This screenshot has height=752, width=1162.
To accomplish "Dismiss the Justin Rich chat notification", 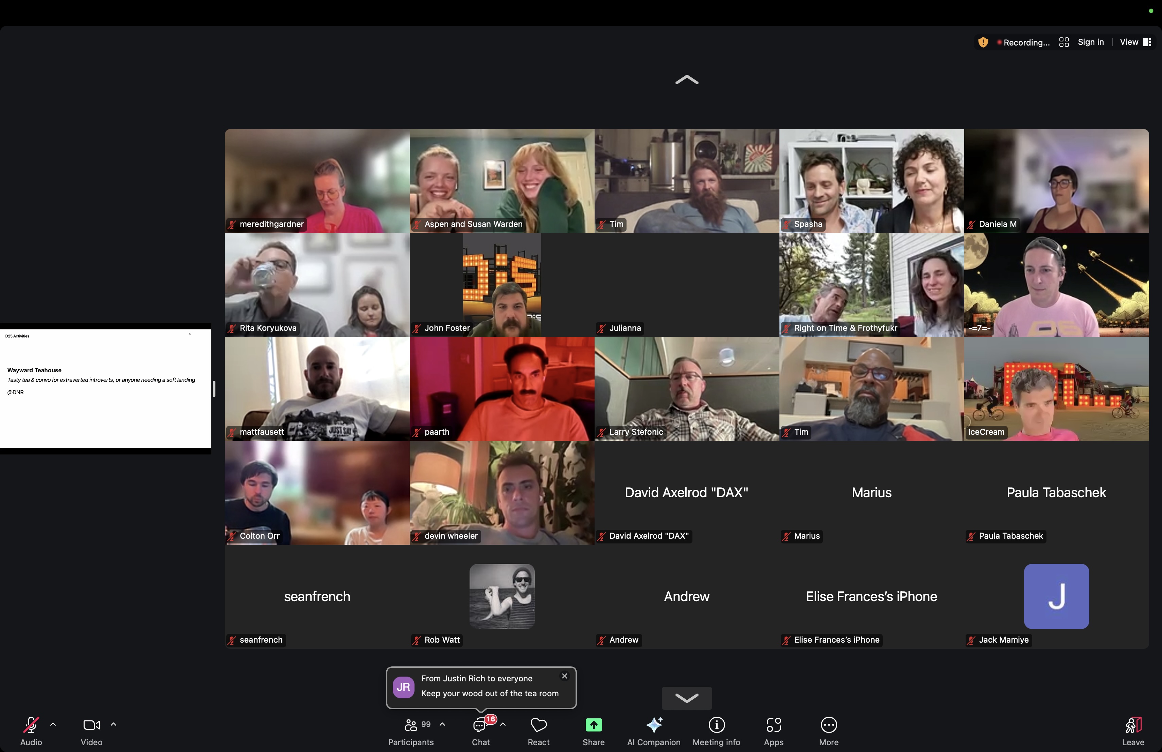I will coord(564,676).
